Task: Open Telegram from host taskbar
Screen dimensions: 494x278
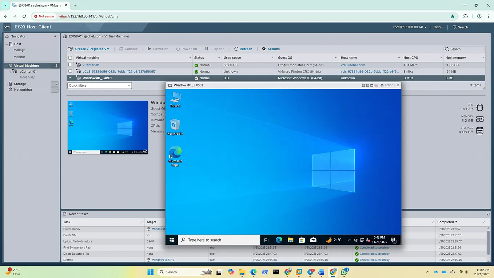Action: (311, 272)
